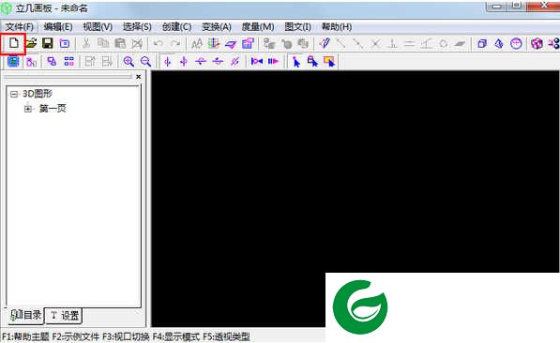
Task: Select the point selection arrow tool
Action: pos(296,62)
